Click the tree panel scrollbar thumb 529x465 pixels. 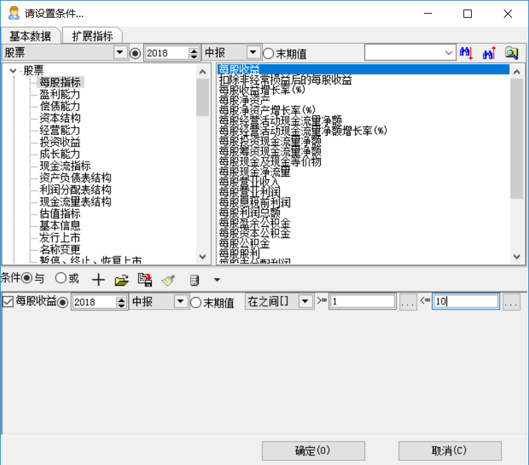point(203,97)
